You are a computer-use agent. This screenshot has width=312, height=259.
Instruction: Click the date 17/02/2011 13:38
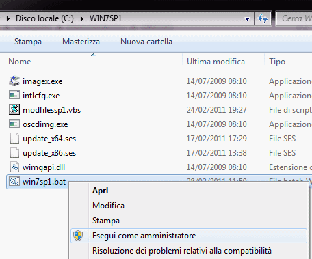coord(216,153)
